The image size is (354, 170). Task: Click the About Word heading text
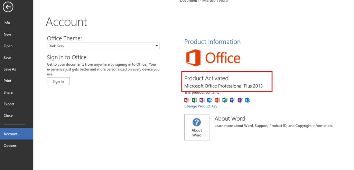click(230, 119)
